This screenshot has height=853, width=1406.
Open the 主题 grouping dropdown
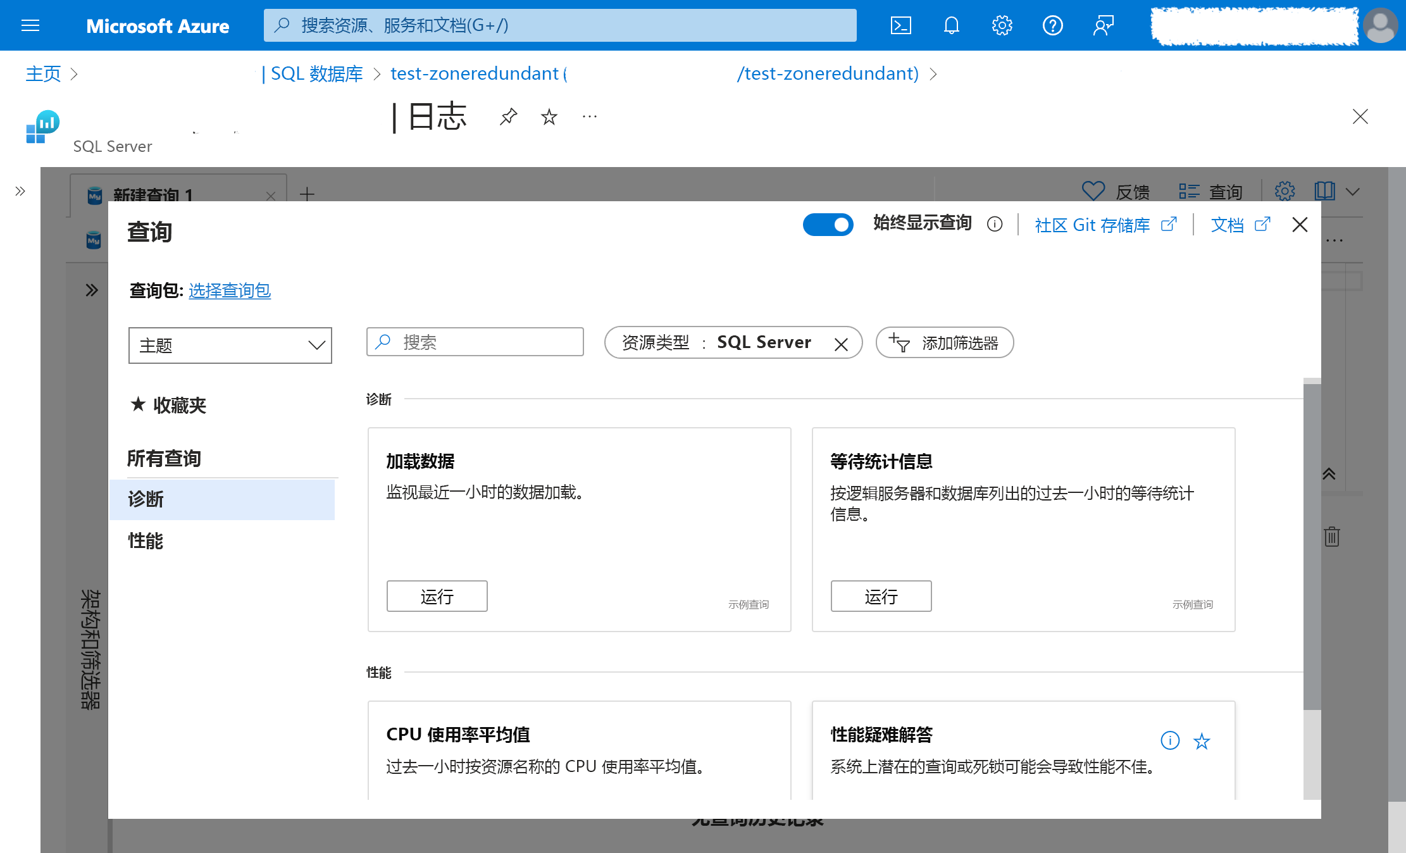230,346
